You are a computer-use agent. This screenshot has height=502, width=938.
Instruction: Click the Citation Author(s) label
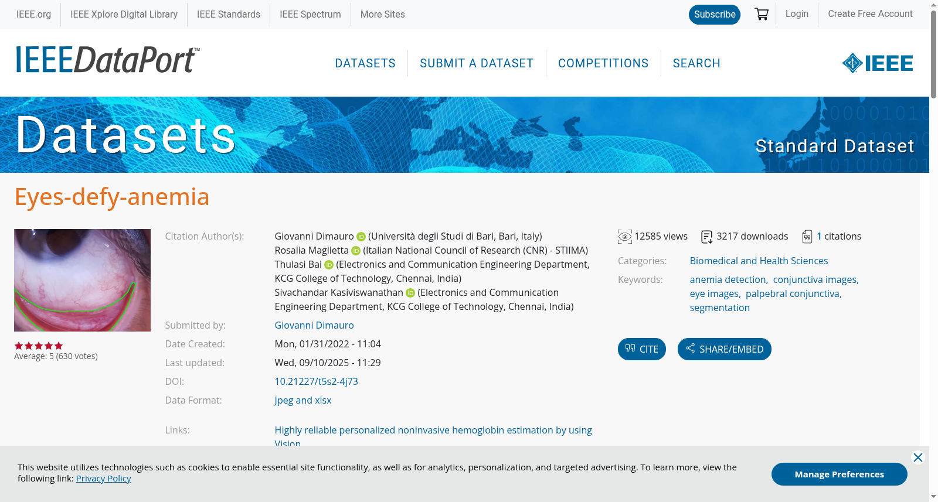coord(205,237)
